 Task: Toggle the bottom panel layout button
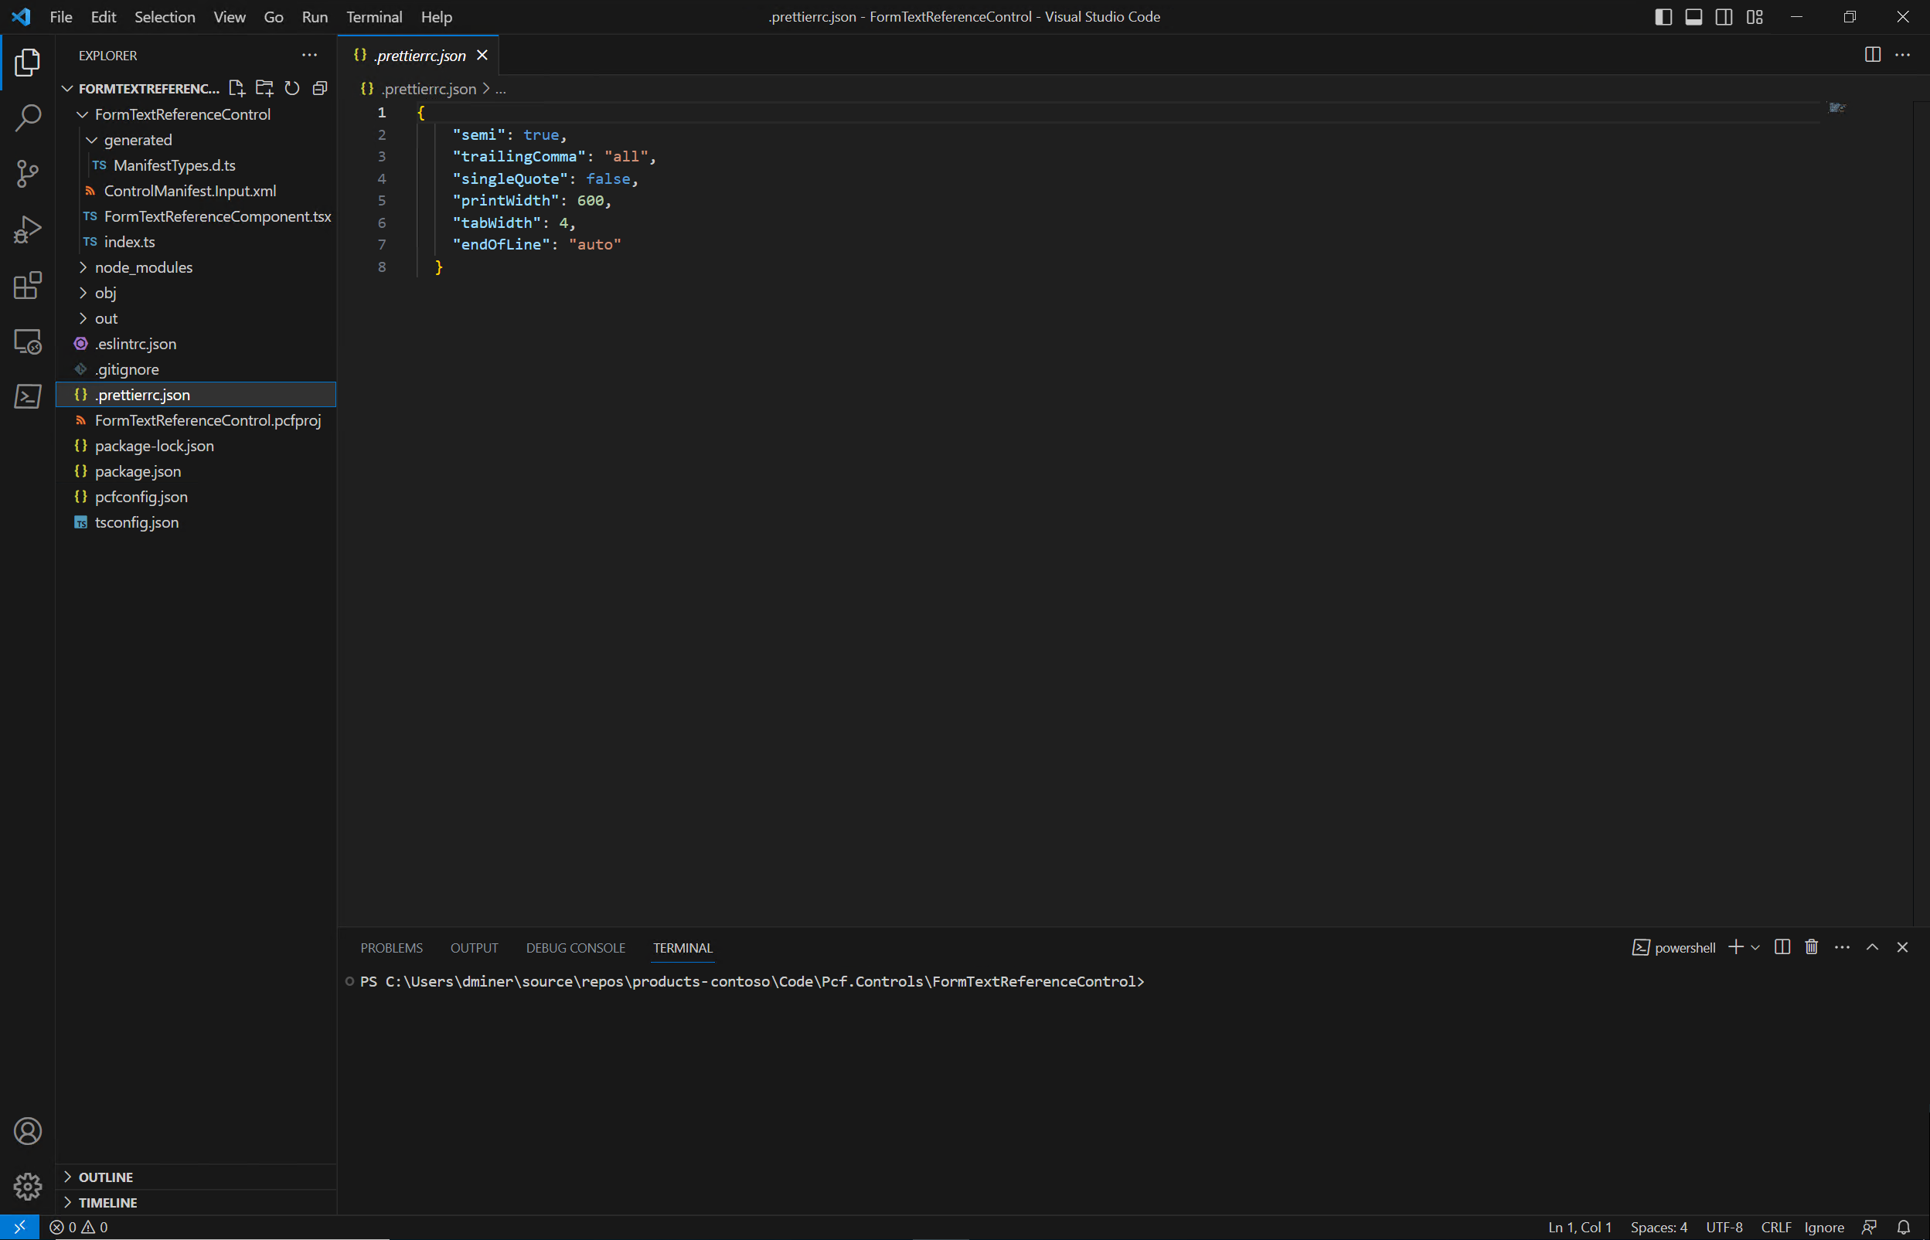[1694, 17]
